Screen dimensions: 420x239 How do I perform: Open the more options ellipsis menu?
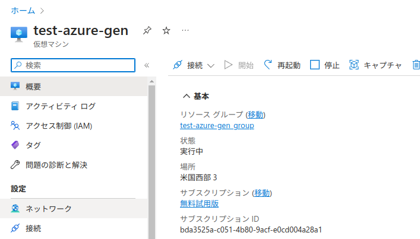click(x=185, y=30)
